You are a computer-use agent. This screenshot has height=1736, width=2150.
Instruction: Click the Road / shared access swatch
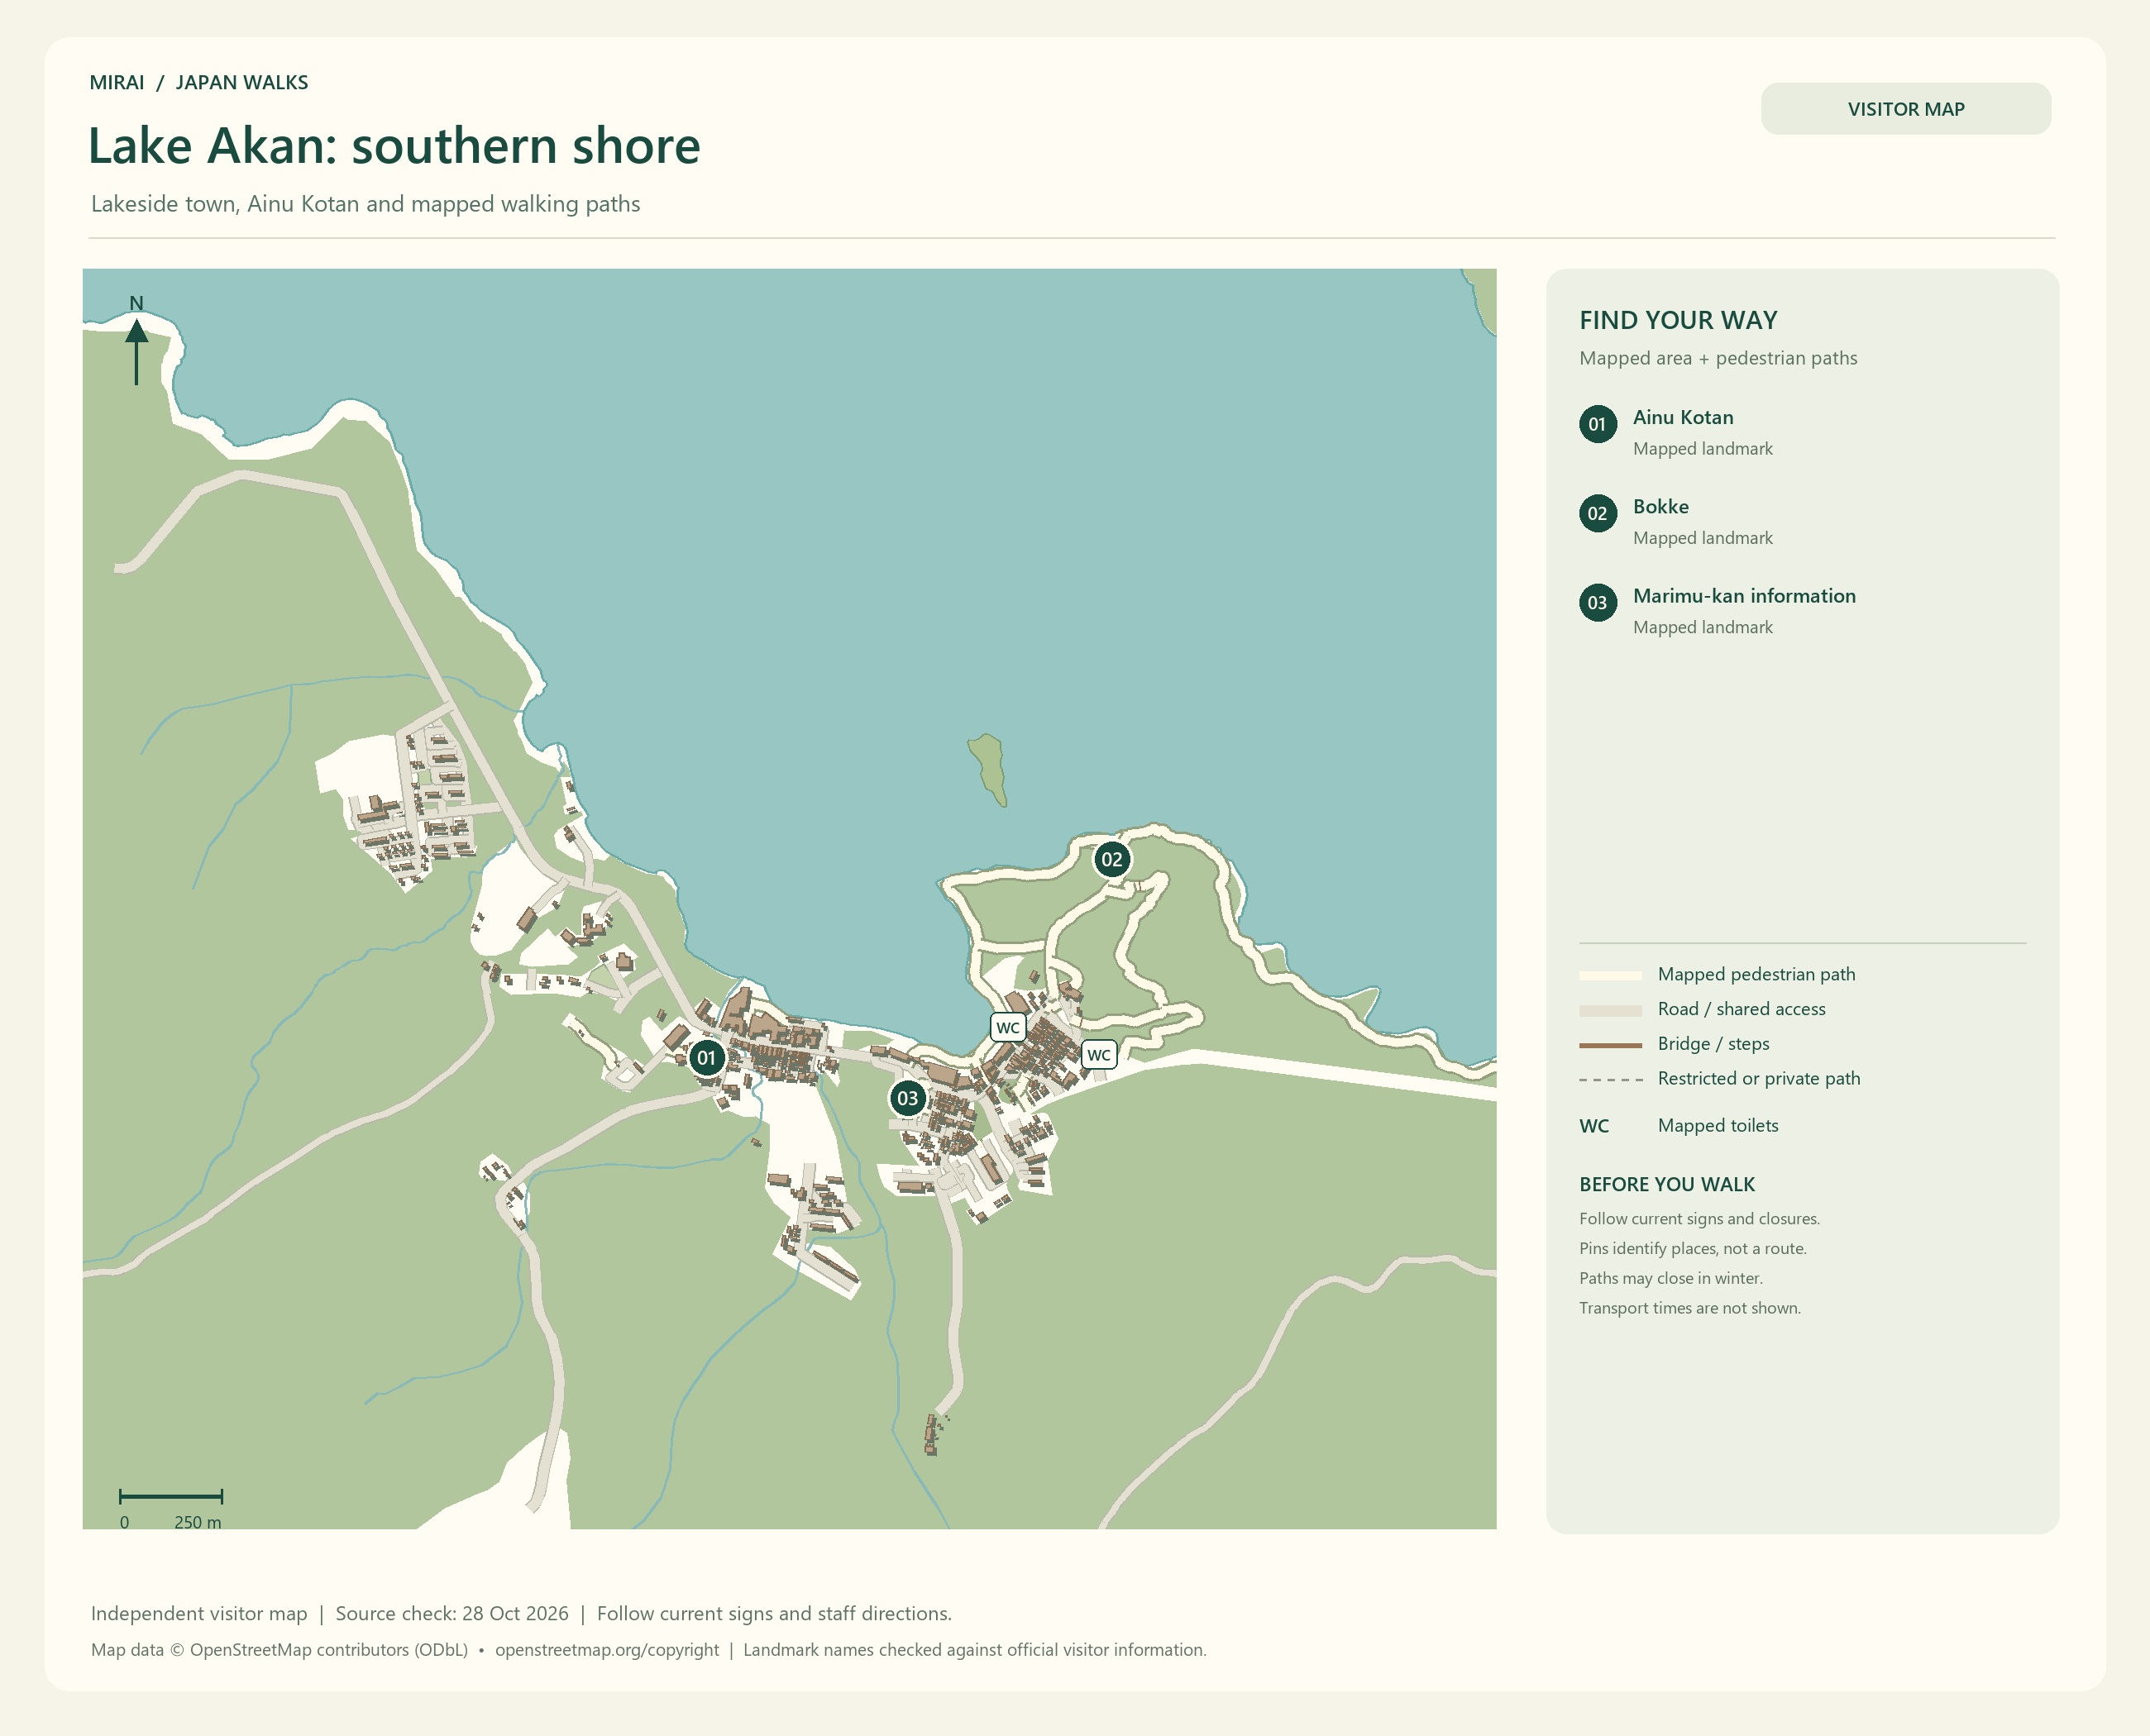[1610, 1010]
